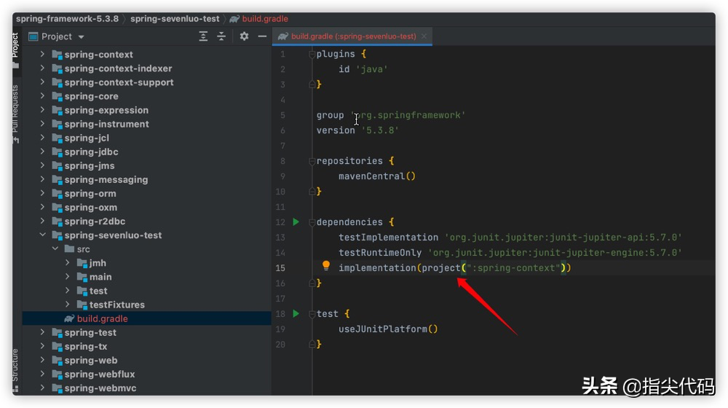This screenshot has height=408, width=728.
Task: Select spring-r2dbc in project tree
Action: click(x=95, y=221)
